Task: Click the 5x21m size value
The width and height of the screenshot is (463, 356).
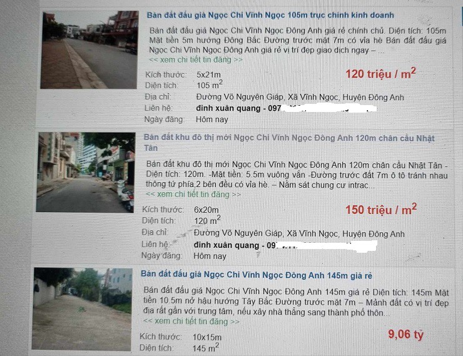Action: pos(208,74)
